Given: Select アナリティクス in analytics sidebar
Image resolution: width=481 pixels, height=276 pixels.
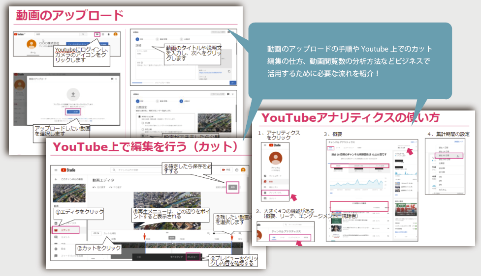Looking at the screenshot, I should (275, 193).
